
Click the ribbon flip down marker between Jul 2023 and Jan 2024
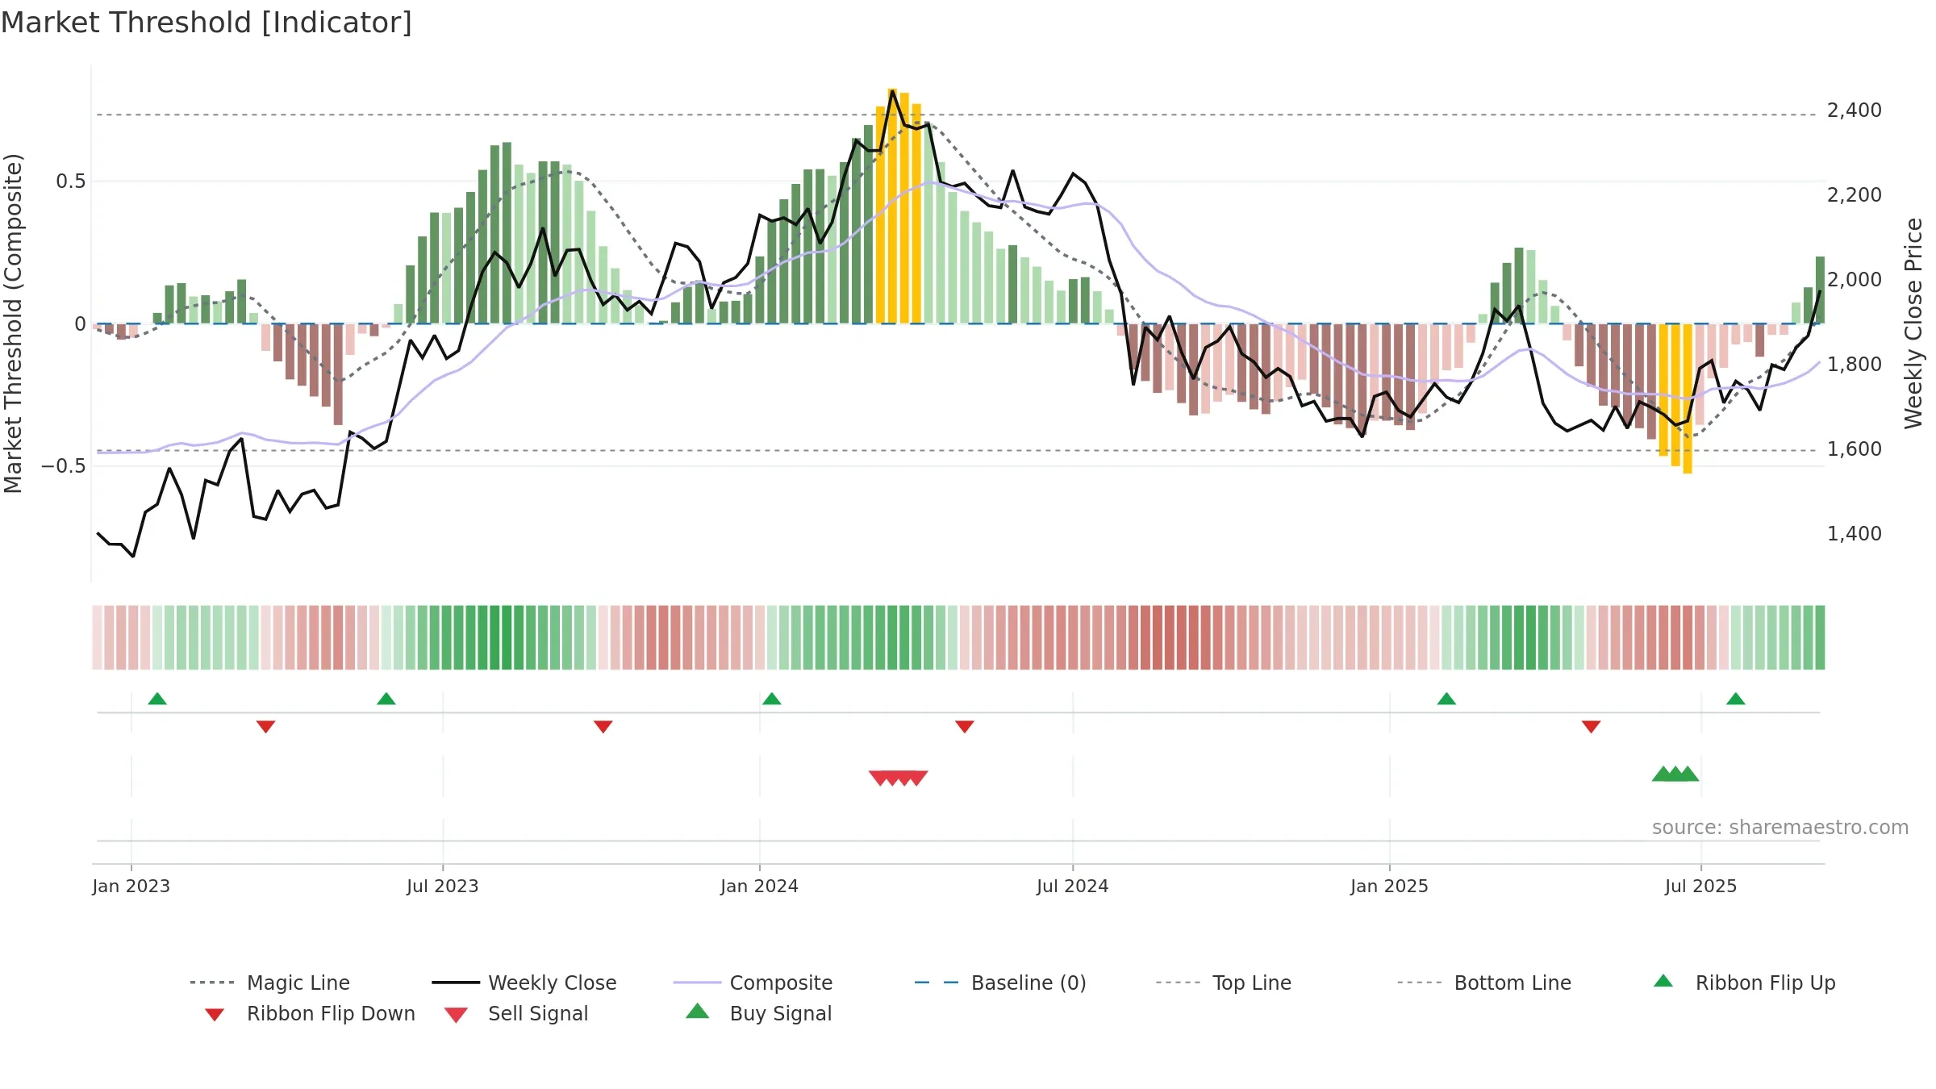coord(603,727)
